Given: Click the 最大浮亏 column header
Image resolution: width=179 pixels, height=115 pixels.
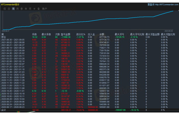Looking at the screenshot, I should [x=119, y=34].
